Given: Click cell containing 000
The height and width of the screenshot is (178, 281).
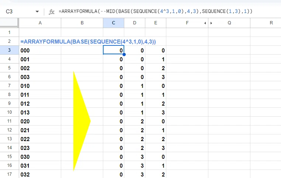Looking at the screenshot, I should (40, 50).
